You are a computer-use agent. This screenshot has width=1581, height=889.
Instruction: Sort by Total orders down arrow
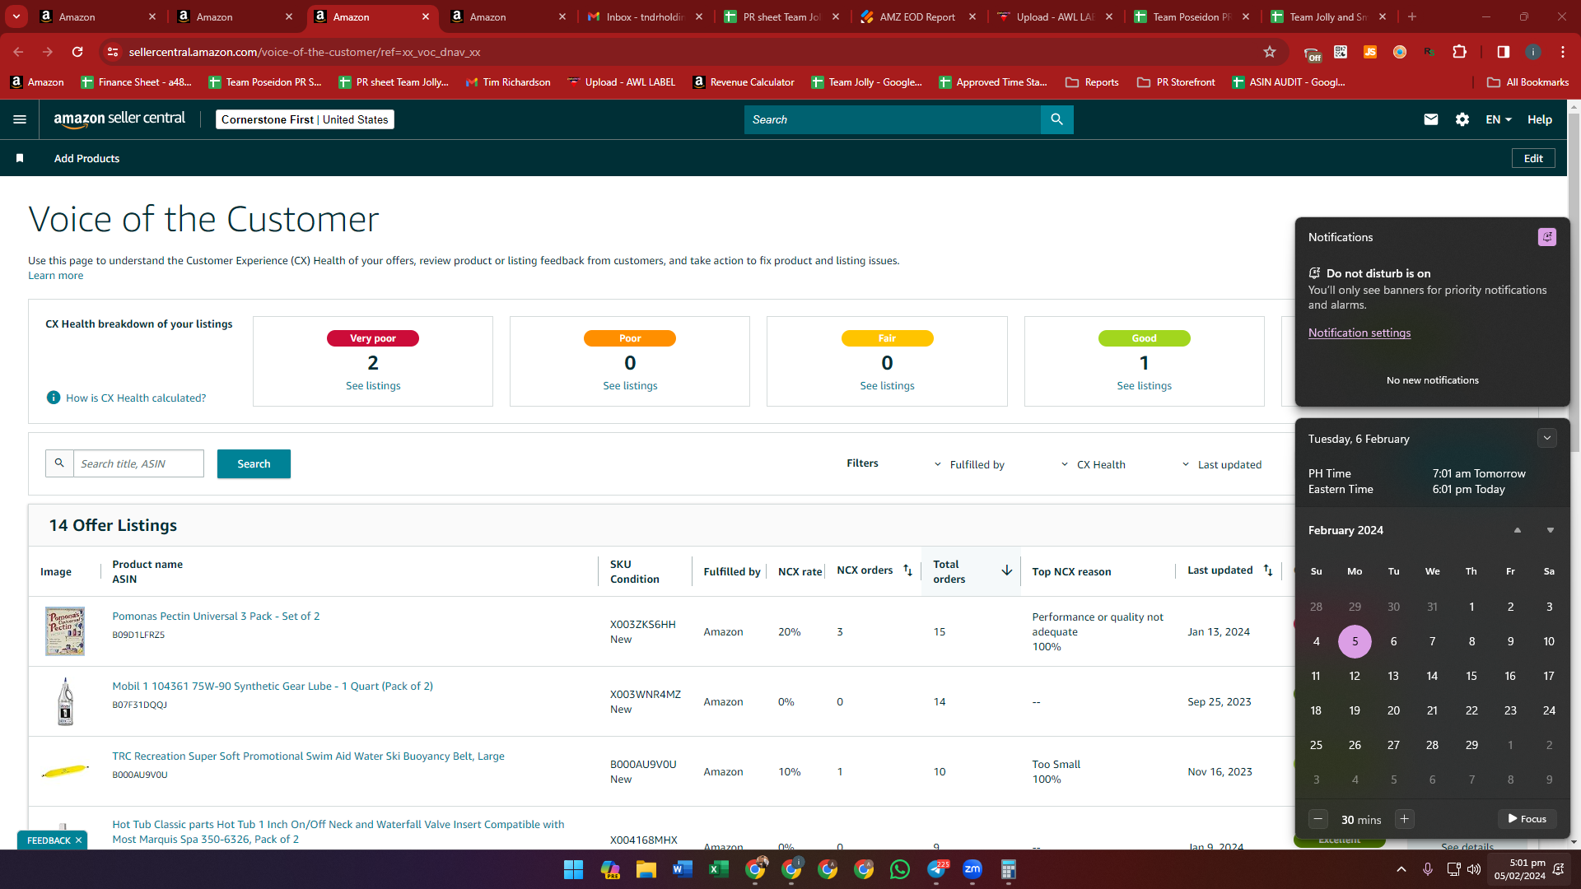(1006, 570)
